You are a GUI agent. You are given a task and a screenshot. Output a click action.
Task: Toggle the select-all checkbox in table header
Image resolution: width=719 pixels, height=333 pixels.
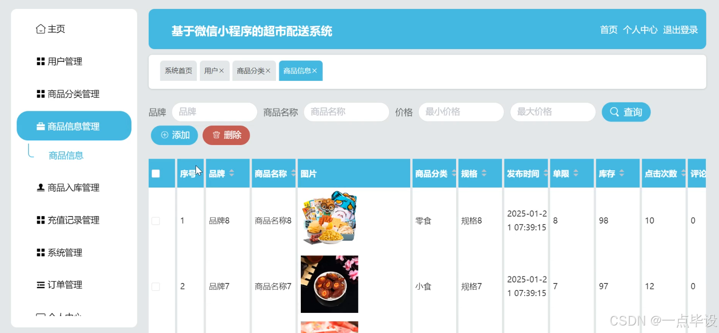tap(156, 173)
